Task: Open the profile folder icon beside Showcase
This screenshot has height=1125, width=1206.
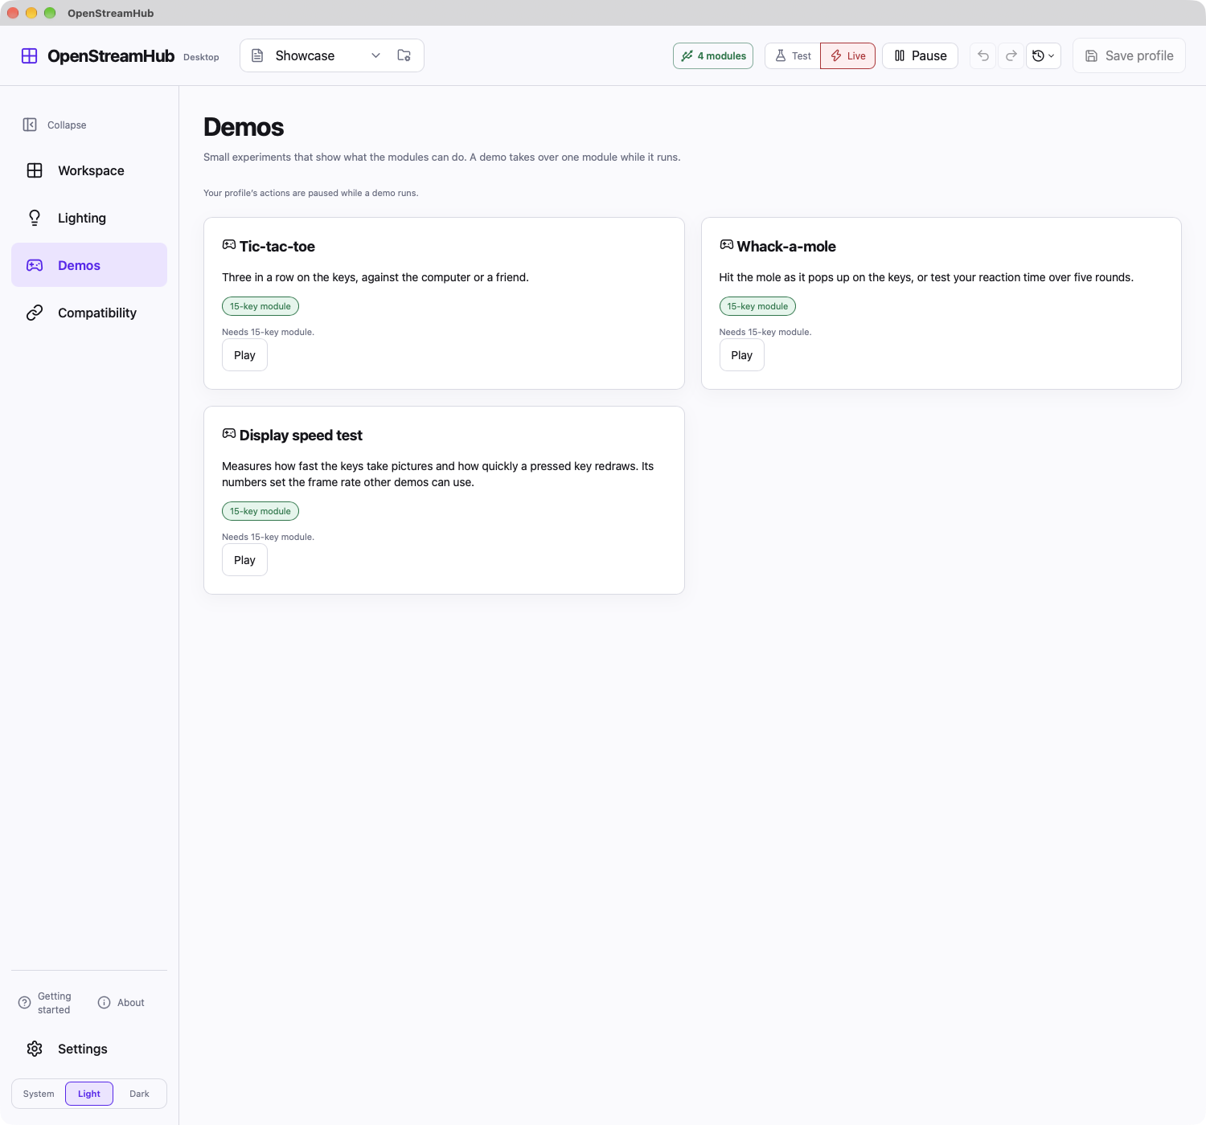Action: pos(404,55)
